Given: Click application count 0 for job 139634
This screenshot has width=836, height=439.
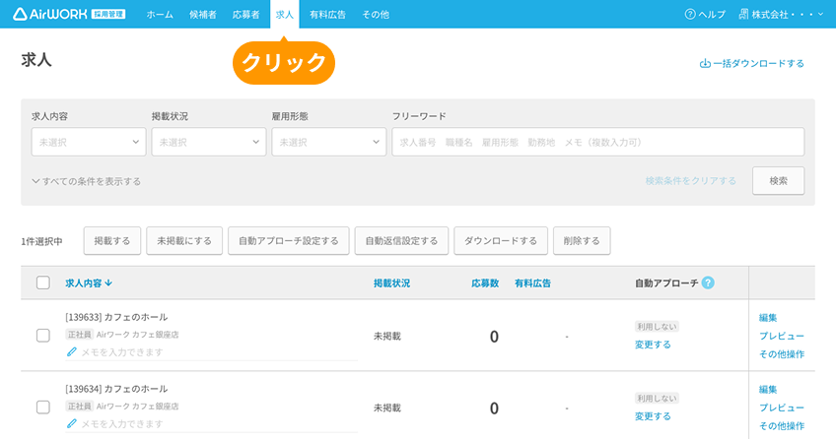Looking at the screenshot, I should coord(494,408).
